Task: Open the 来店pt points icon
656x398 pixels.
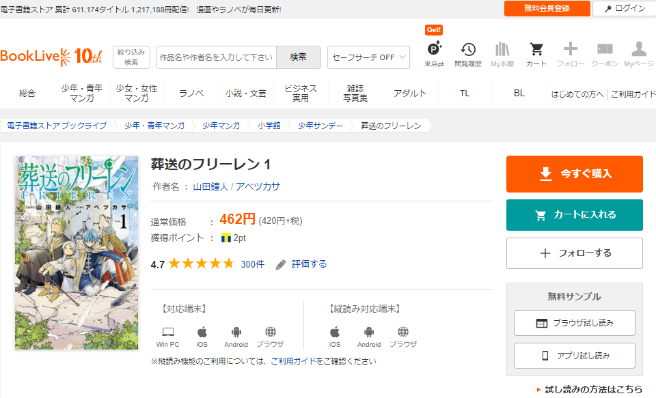Action: tap(434, 50)
